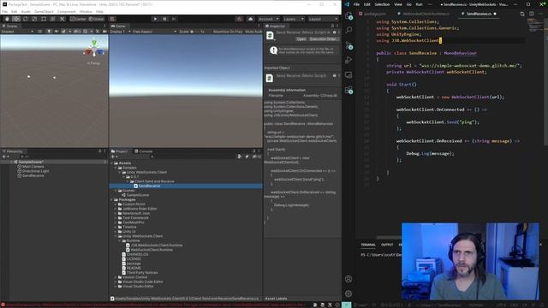Click Execution Order button in Inspector
548x308 pixels.
pyautogui.click(x=323, y=39)
